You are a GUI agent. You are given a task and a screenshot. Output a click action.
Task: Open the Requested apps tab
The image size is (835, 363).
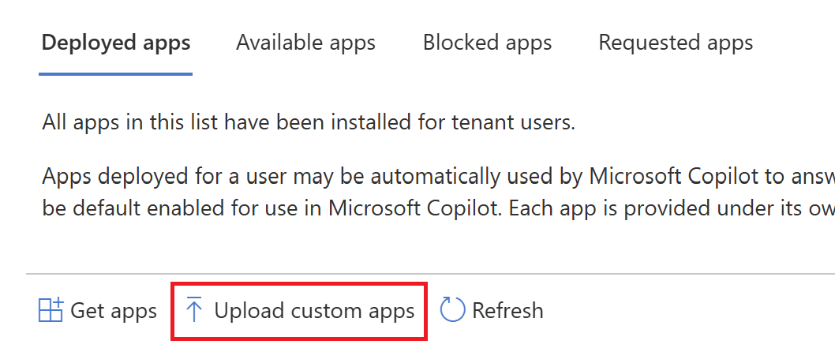point(676,43)
